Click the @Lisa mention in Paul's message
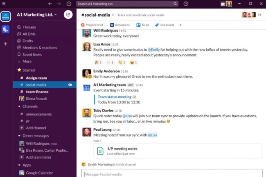The height and width of the screenshot is (177, 266). pyautogui.click(x=152, y=135)
